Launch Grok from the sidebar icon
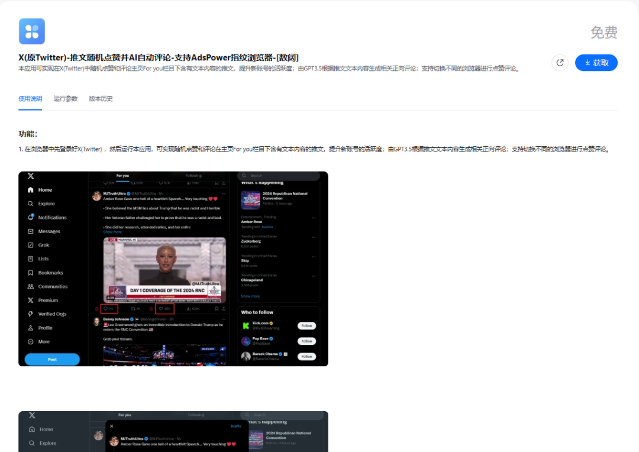Image resolution: width=639 pixels, height=452 pixels. point(31,245)
